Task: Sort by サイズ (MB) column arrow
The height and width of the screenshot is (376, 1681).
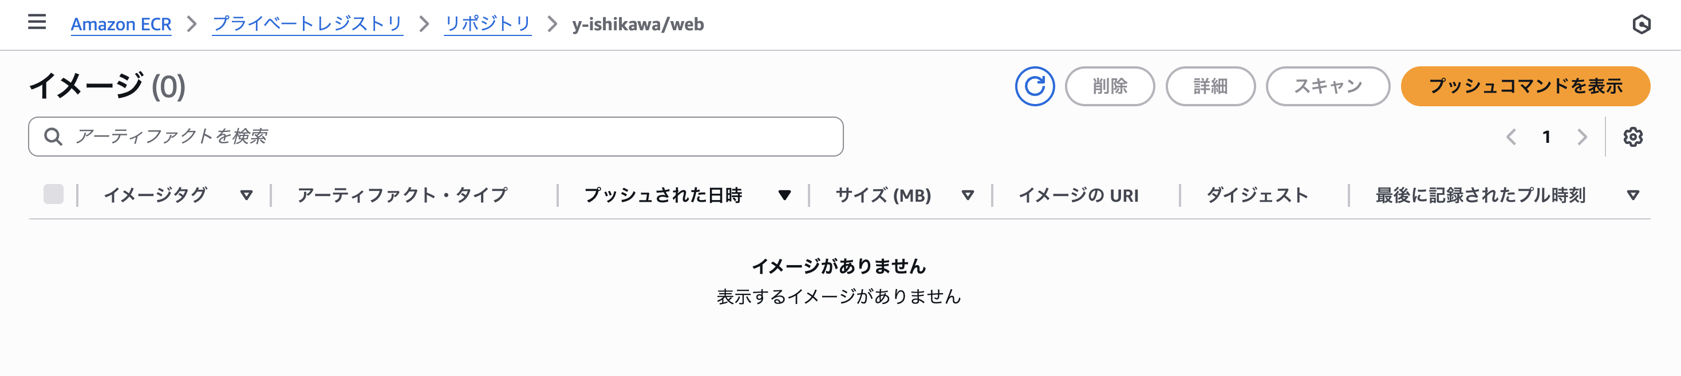Action: 968,195
